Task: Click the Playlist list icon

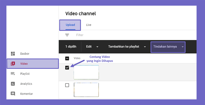Action: pyautogui.click(x=13, y=74)
